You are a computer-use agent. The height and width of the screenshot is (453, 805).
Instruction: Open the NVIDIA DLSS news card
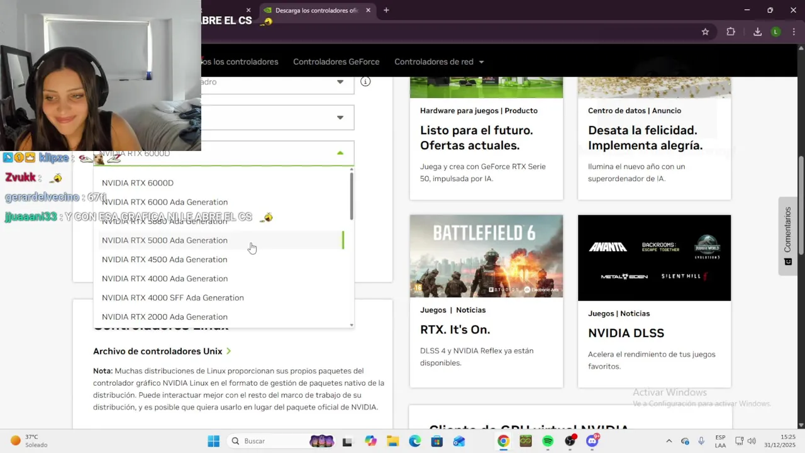click(654, 301)
